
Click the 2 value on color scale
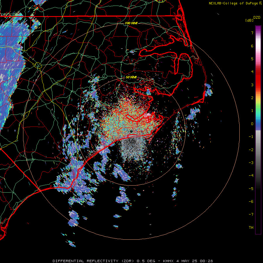pos(252,98)
